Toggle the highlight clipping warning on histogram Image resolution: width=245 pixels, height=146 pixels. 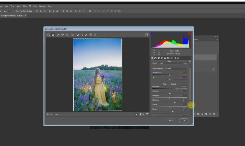pos(190,33)
